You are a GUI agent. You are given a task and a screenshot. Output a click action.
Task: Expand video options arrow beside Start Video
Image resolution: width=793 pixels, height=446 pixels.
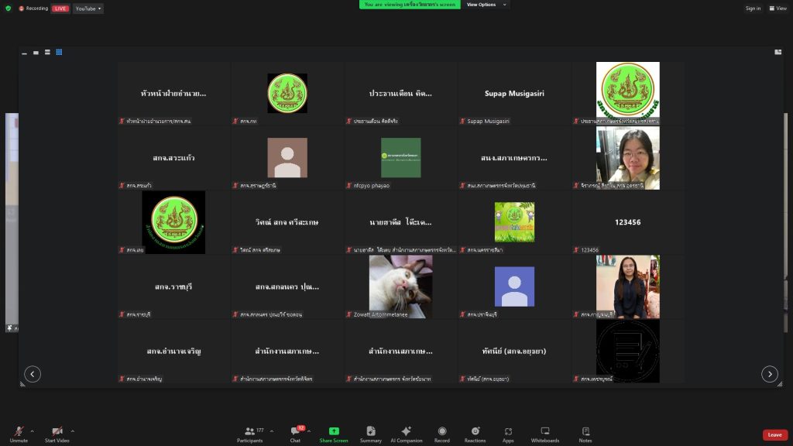coord(73,431)
